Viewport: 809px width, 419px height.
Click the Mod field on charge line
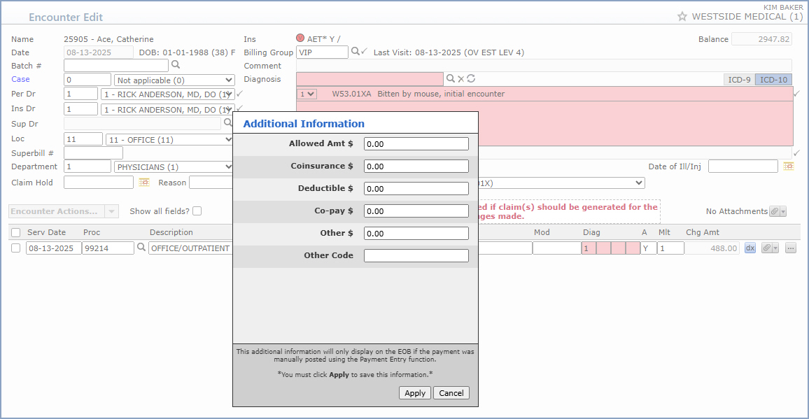556,248
